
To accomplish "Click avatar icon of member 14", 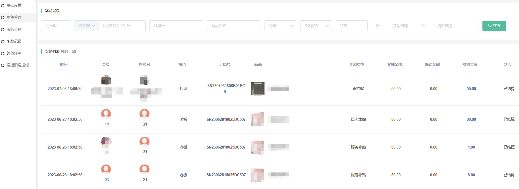I will click(106, 114).
